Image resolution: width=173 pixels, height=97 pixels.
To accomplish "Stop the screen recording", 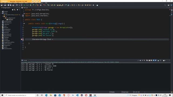I will (38, 1).
